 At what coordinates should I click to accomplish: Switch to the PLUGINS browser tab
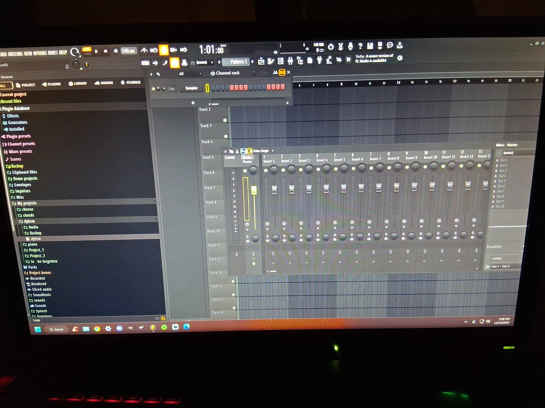52,84
